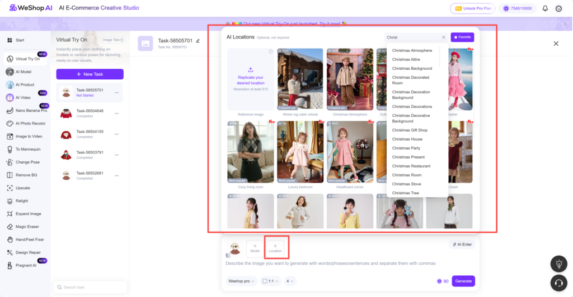The image size is (573, 297).
Task: Expand the 1:1 aspect ratio dropdown
Action: pos(271,281)
